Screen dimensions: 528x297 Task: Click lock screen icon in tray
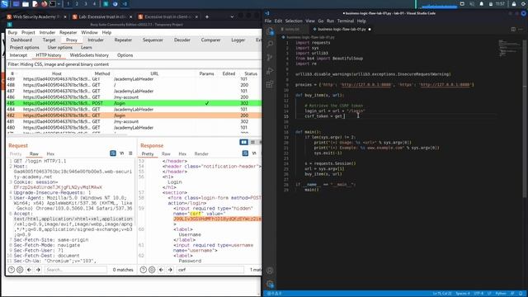tap(514, 4)
